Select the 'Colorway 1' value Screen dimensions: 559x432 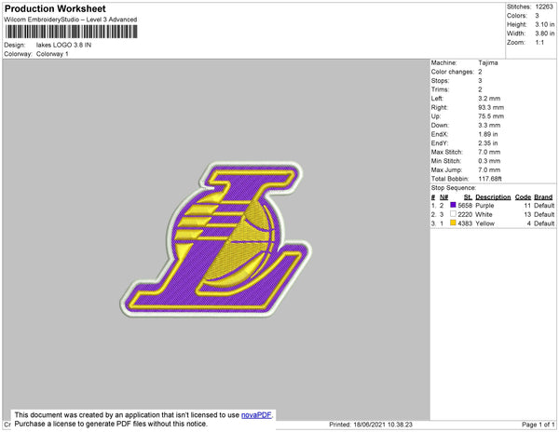(52, 54)
